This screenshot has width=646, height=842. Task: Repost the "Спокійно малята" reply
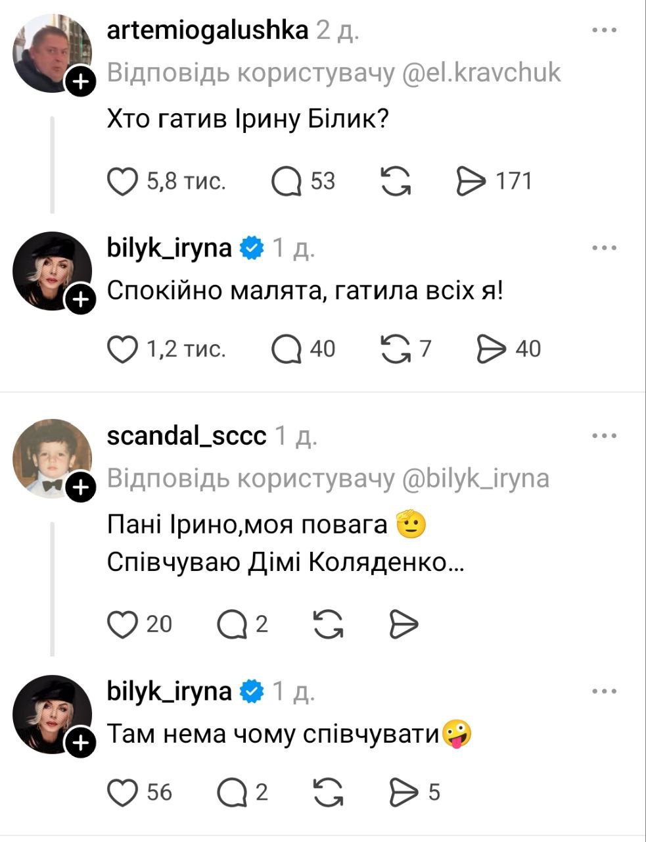point(396,349)
